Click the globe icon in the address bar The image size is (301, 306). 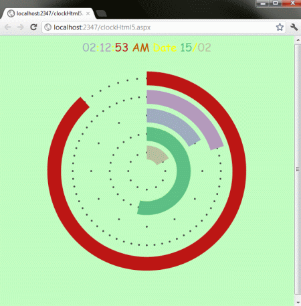click(x=47, y=27)
